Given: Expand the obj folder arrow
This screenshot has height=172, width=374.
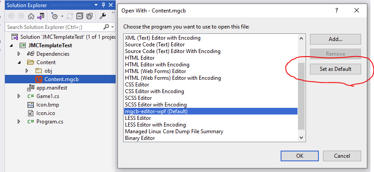Looking at the screenshot, I should tap(27, 71).
